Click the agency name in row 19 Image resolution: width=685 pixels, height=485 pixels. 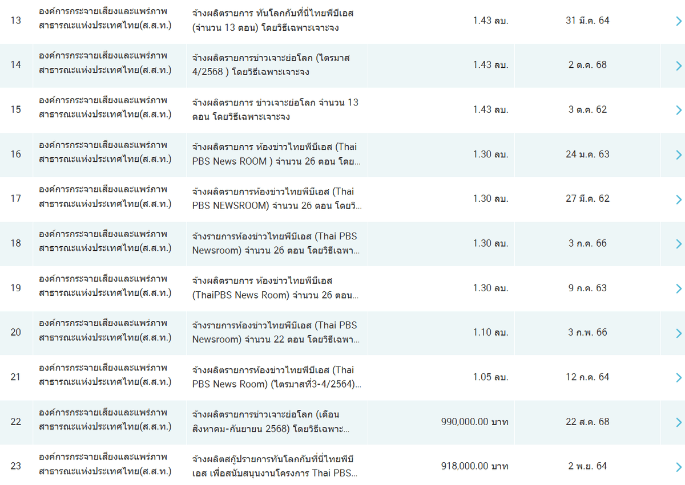coord(105,286)
